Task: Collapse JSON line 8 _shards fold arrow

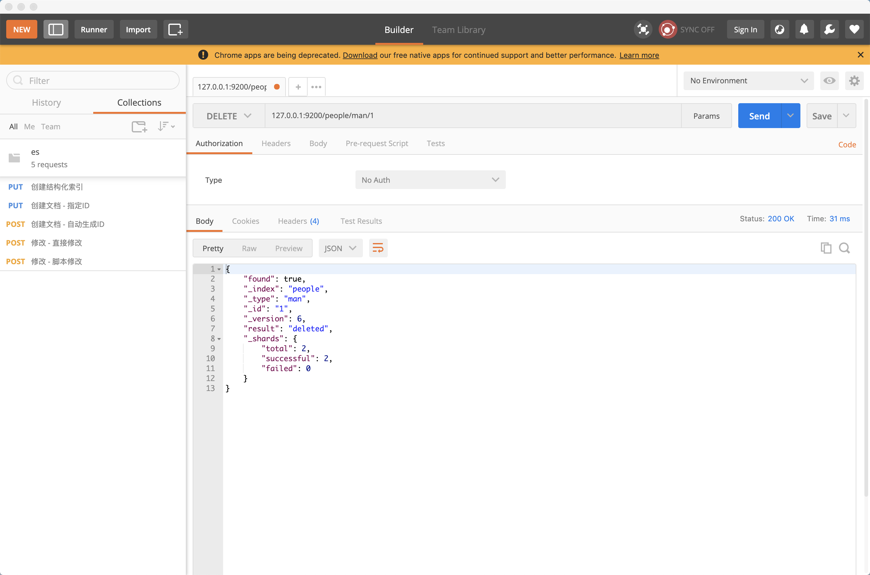Action: click(219, 339)
